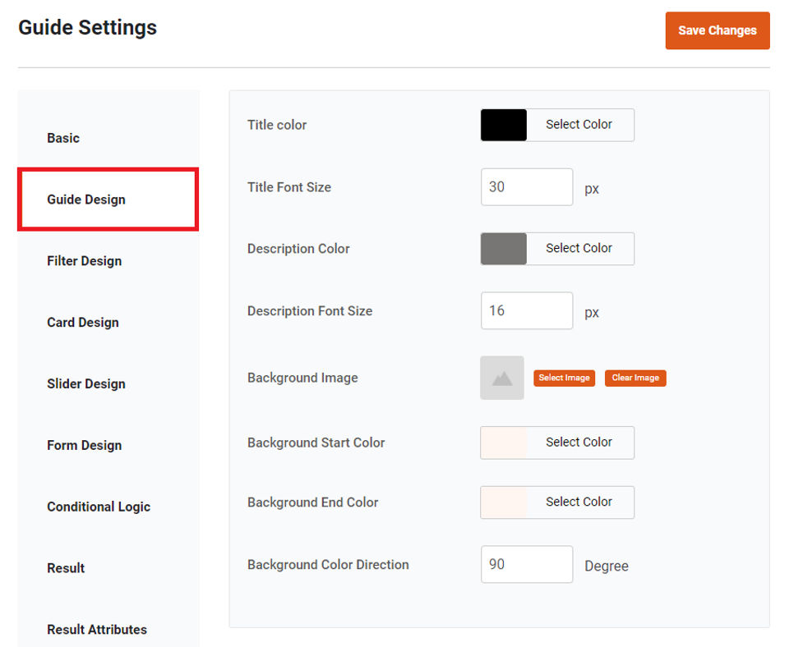The height and width of the screenshot is (647, 789).
Task: Click the Background Color Direction degree field
Action: [x=527, y=565]
